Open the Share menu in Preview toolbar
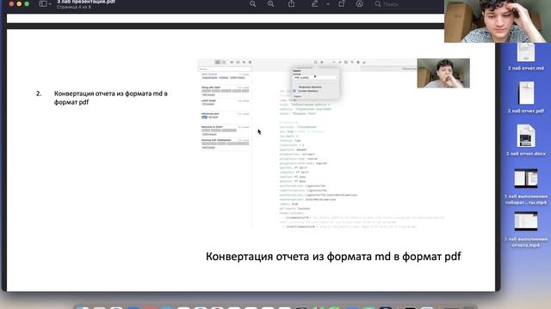This screenshot has width=551, height=309. click(291, 3)
